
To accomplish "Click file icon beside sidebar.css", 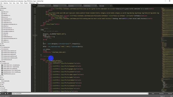I will tap(2, 40).
